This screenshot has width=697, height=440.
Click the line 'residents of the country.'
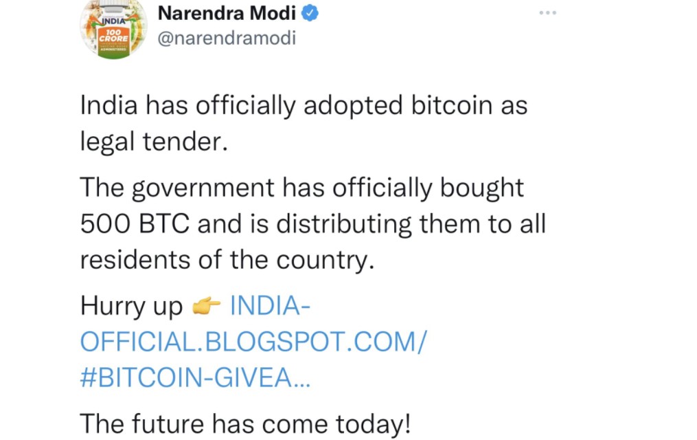[227, 261]
